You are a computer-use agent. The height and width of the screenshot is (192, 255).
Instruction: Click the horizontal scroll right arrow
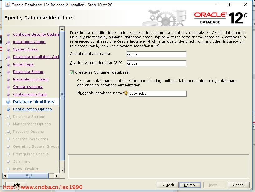coord(57,175)
